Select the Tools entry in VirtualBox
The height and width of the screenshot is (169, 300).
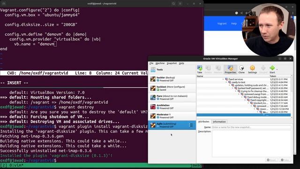pos(172,69)
